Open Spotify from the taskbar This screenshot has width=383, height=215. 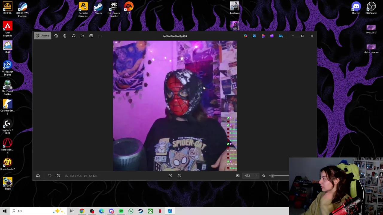(121, 211)
